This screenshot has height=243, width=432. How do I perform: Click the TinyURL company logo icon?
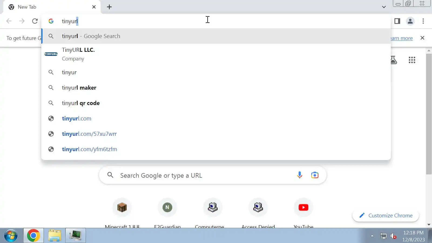[51, 54]
